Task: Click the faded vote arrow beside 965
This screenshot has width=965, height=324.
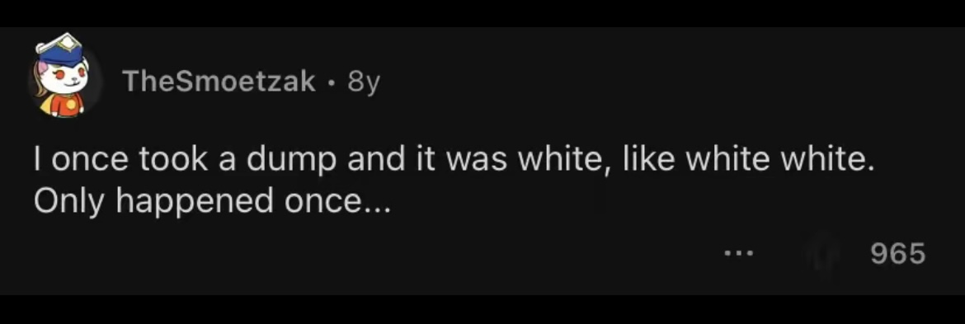Action: coord(821,253)
